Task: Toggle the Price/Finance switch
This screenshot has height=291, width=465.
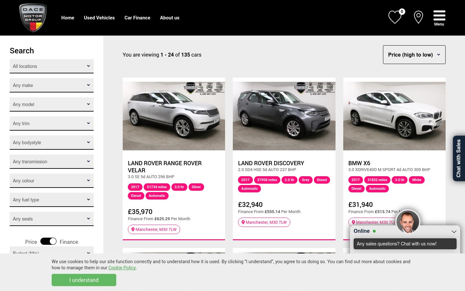Action: [x=48, y=242]
